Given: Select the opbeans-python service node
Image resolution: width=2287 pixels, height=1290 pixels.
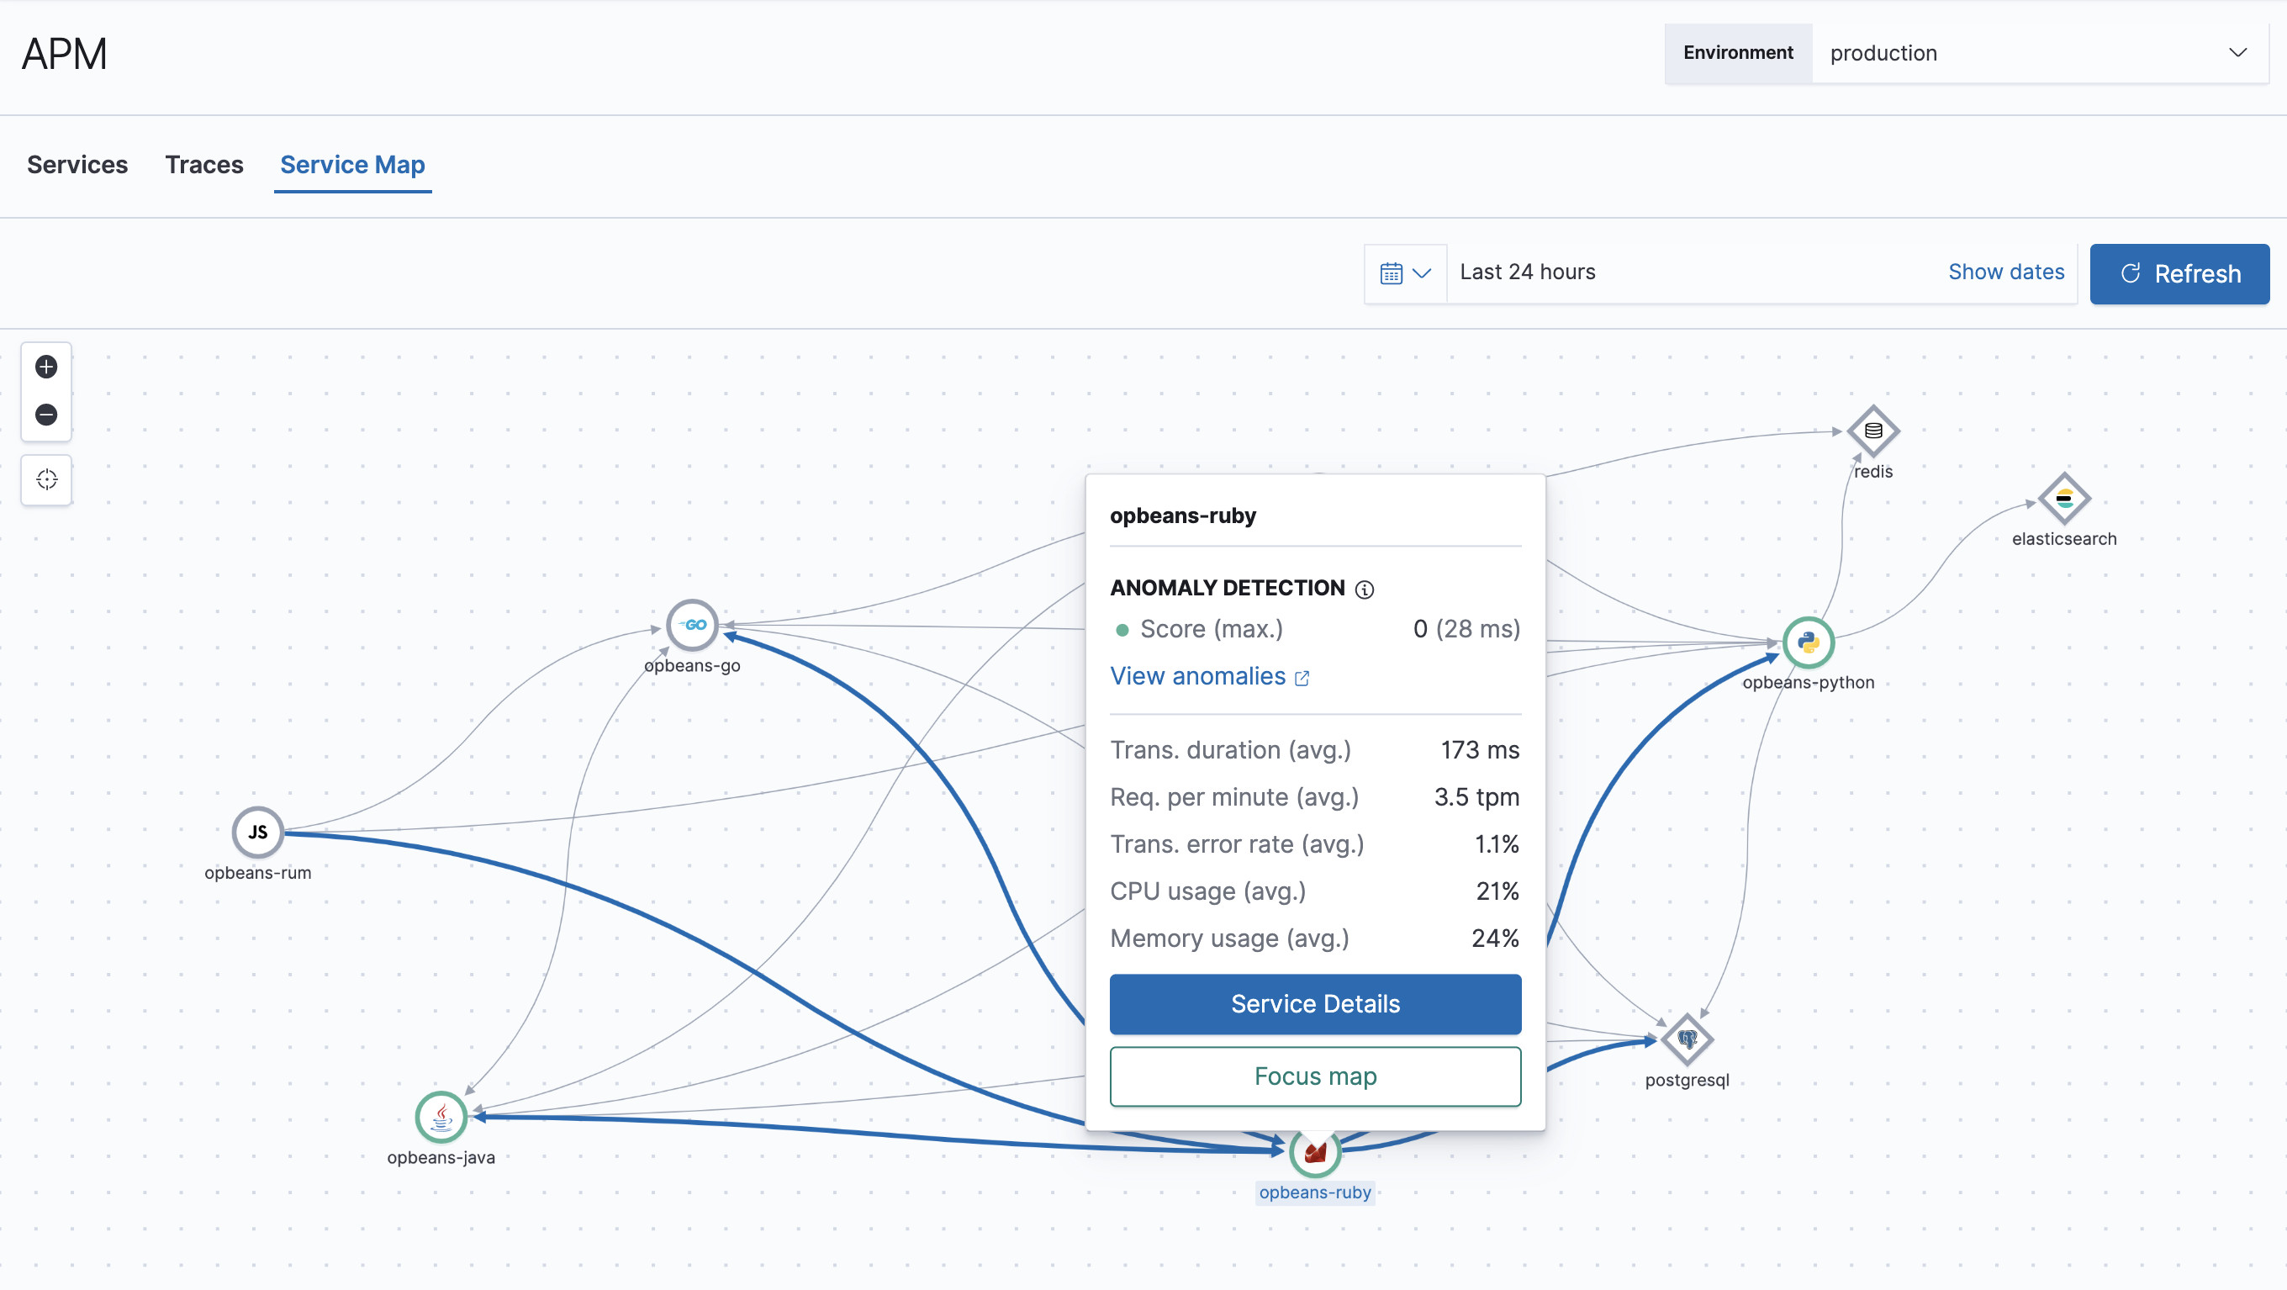Looking at the screenshot, I should coord(1809,642).
